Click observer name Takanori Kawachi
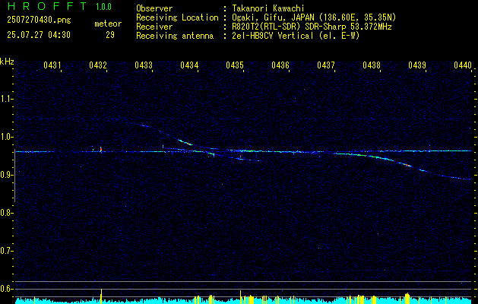The image size is (478, 304). pyautogui.click(x=268, y=8)
